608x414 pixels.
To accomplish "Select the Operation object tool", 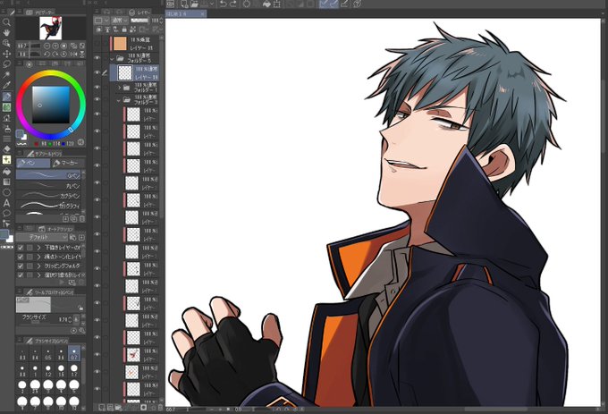I will (6, 43).
